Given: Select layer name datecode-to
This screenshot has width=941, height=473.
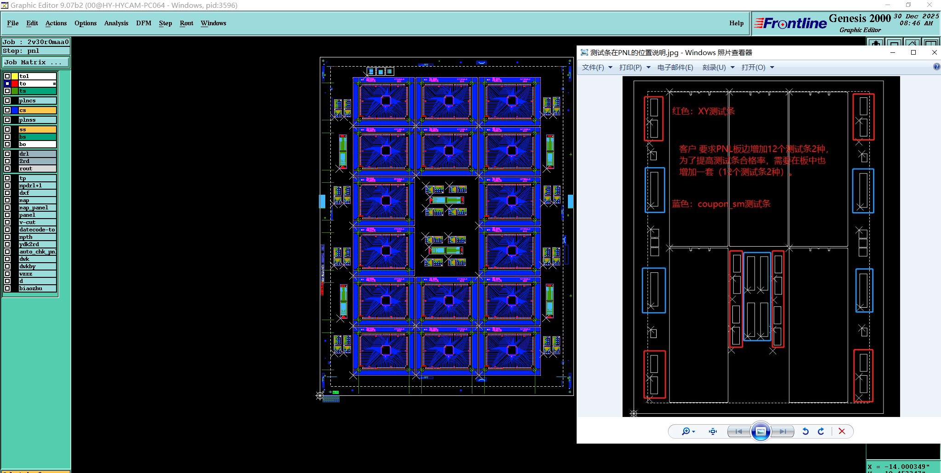Looking at the screenshot, I should point(37,230).
